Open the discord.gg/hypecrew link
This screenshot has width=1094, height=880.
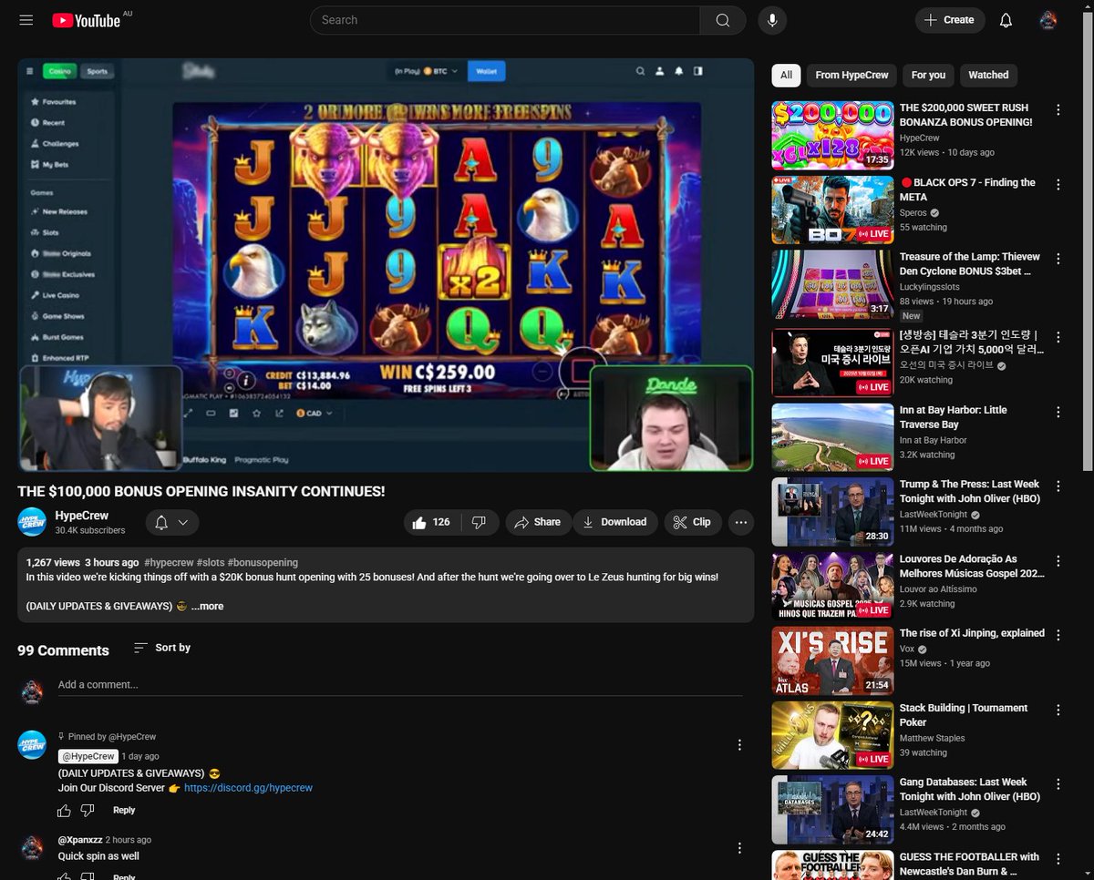248,788
